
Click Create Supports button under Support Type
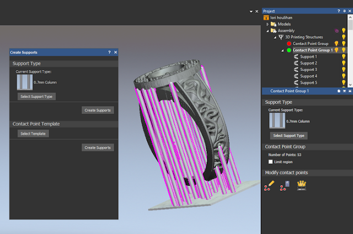tap(98, 110)
